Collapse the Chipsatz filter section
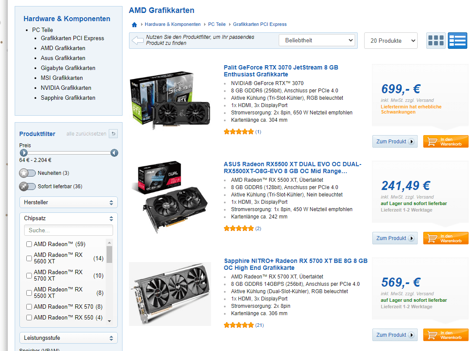 click(69, 218)
